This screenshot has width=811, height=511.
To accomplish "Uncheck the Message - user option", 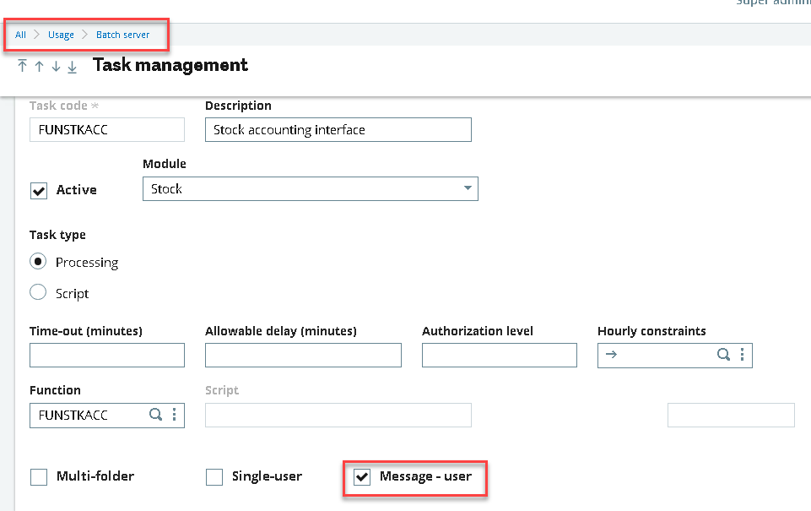I will pyautogui.click(x=362, y=476).
